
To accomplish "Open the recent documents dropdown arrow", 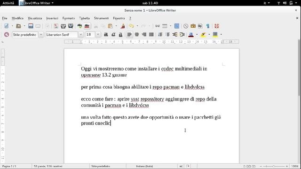I will click(24, 26).
